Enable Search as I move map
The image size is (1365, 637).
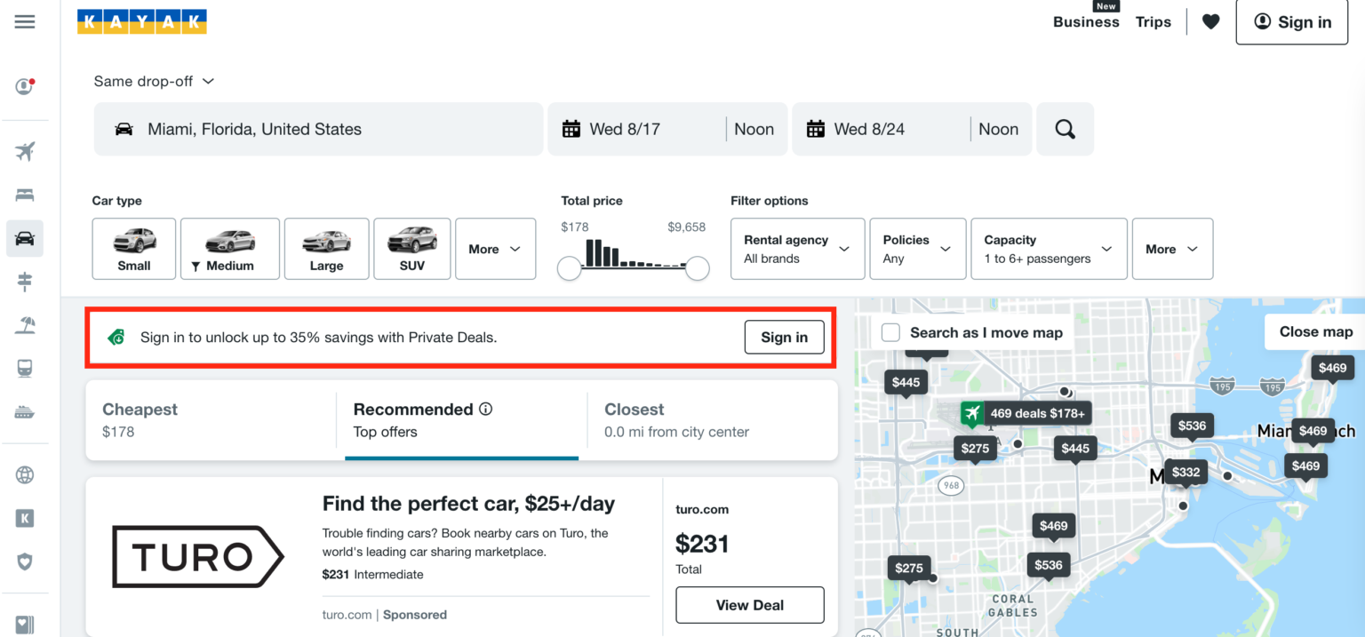click(x=890, y=331)
